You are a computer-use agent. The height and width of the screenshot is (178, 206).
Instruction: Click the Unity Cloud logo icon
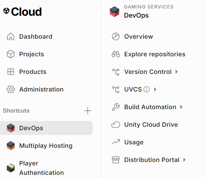pos(6,11)
